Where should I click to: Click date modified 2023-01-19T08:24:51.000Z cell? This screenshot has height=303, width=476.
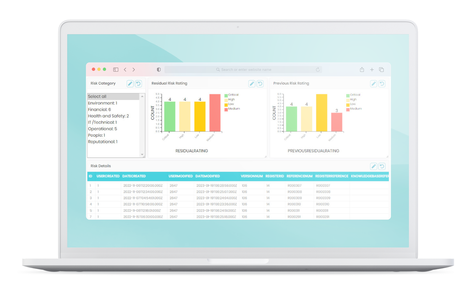(x=216, y=211)
